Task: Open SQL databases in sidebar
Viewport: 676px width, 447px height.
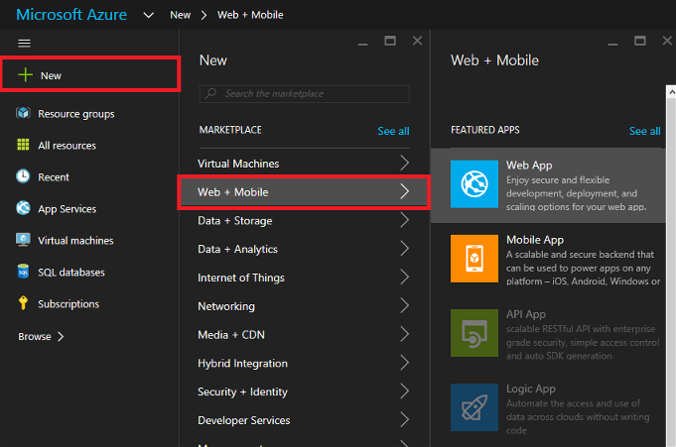Action: point(71,273)
